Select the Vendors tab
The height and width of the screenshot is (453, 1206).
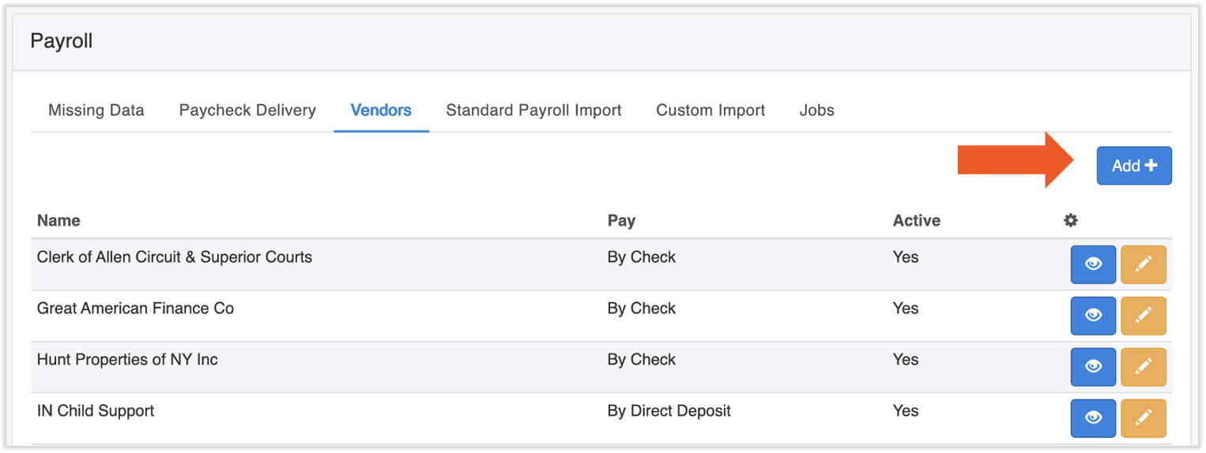coord(381,110)
